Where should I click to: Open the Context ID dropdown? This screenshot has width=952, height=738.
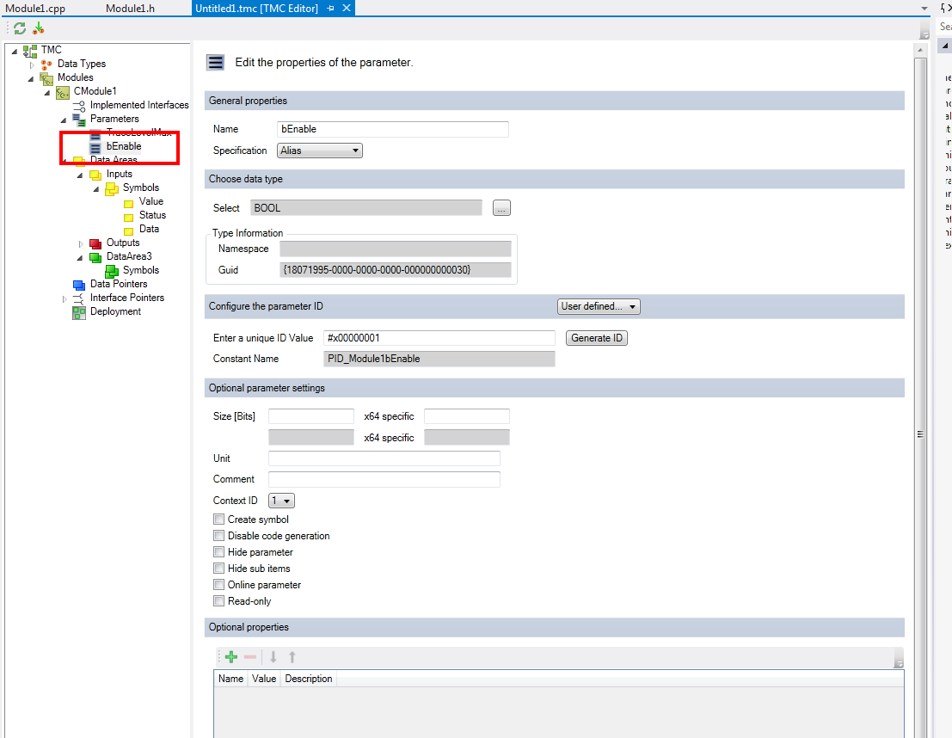click(x=282, y=501)
